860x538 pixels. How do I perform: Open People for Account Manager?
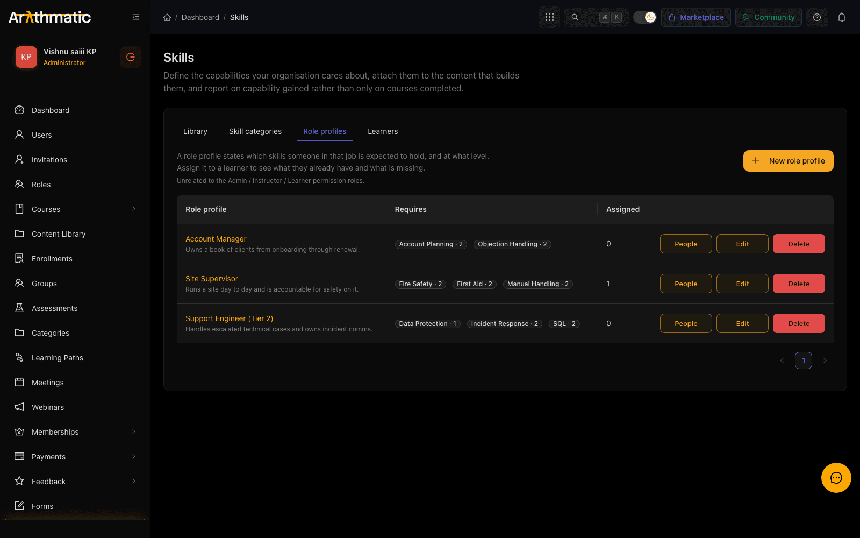click(x=686, y=244)
